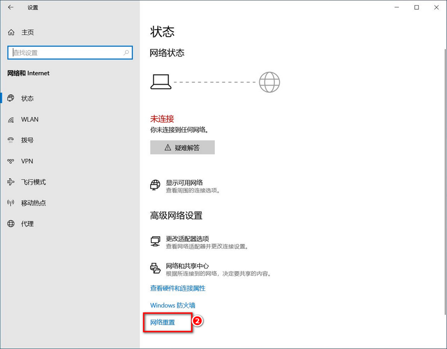This screenshot has height=349, width=447.
Task: Click the 网络重置 link
Action: click(x=162, y=322)
